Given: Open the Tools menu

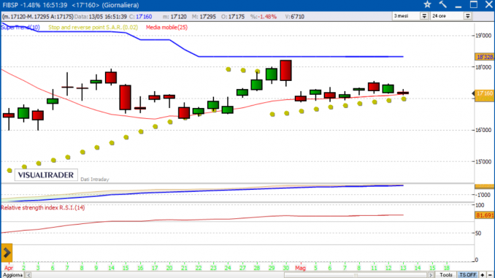Looking at the screenshot, I should point(446,275).
